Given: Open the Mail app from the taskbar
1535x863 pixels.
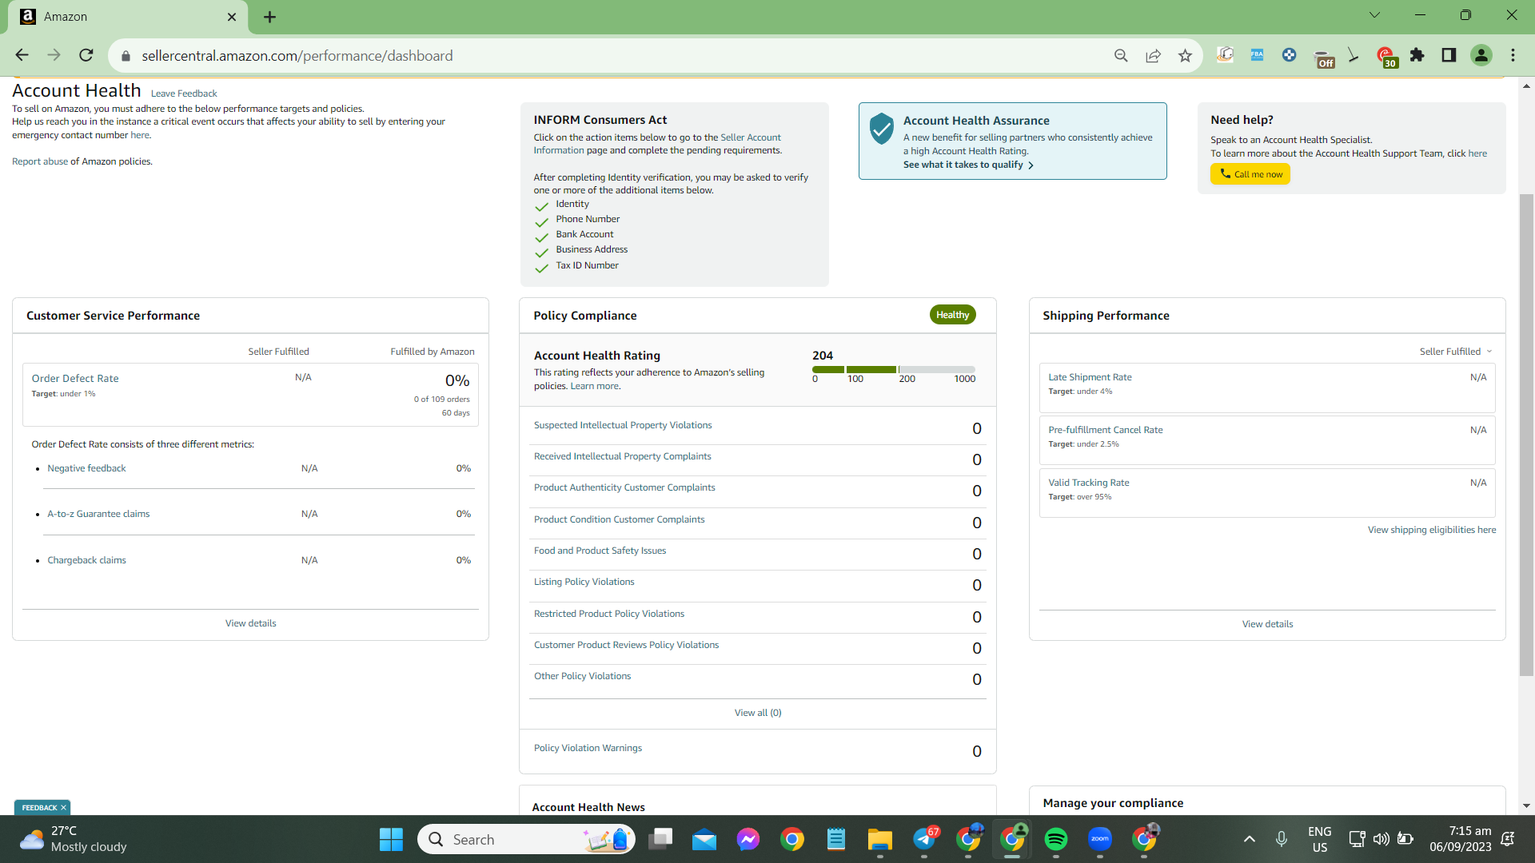Looking at the screenshot, I should coord(704,839).
